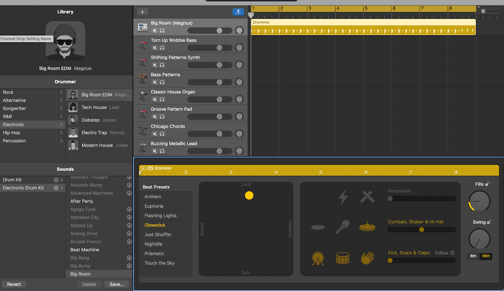The width and height of the screenshot is (504, 291).
Task: Select the snare drum icon
Action: 343,258
